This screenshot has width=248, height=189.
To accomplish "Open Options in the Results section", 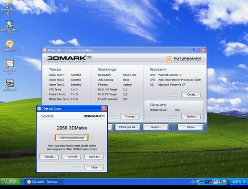I will [192, 117].
